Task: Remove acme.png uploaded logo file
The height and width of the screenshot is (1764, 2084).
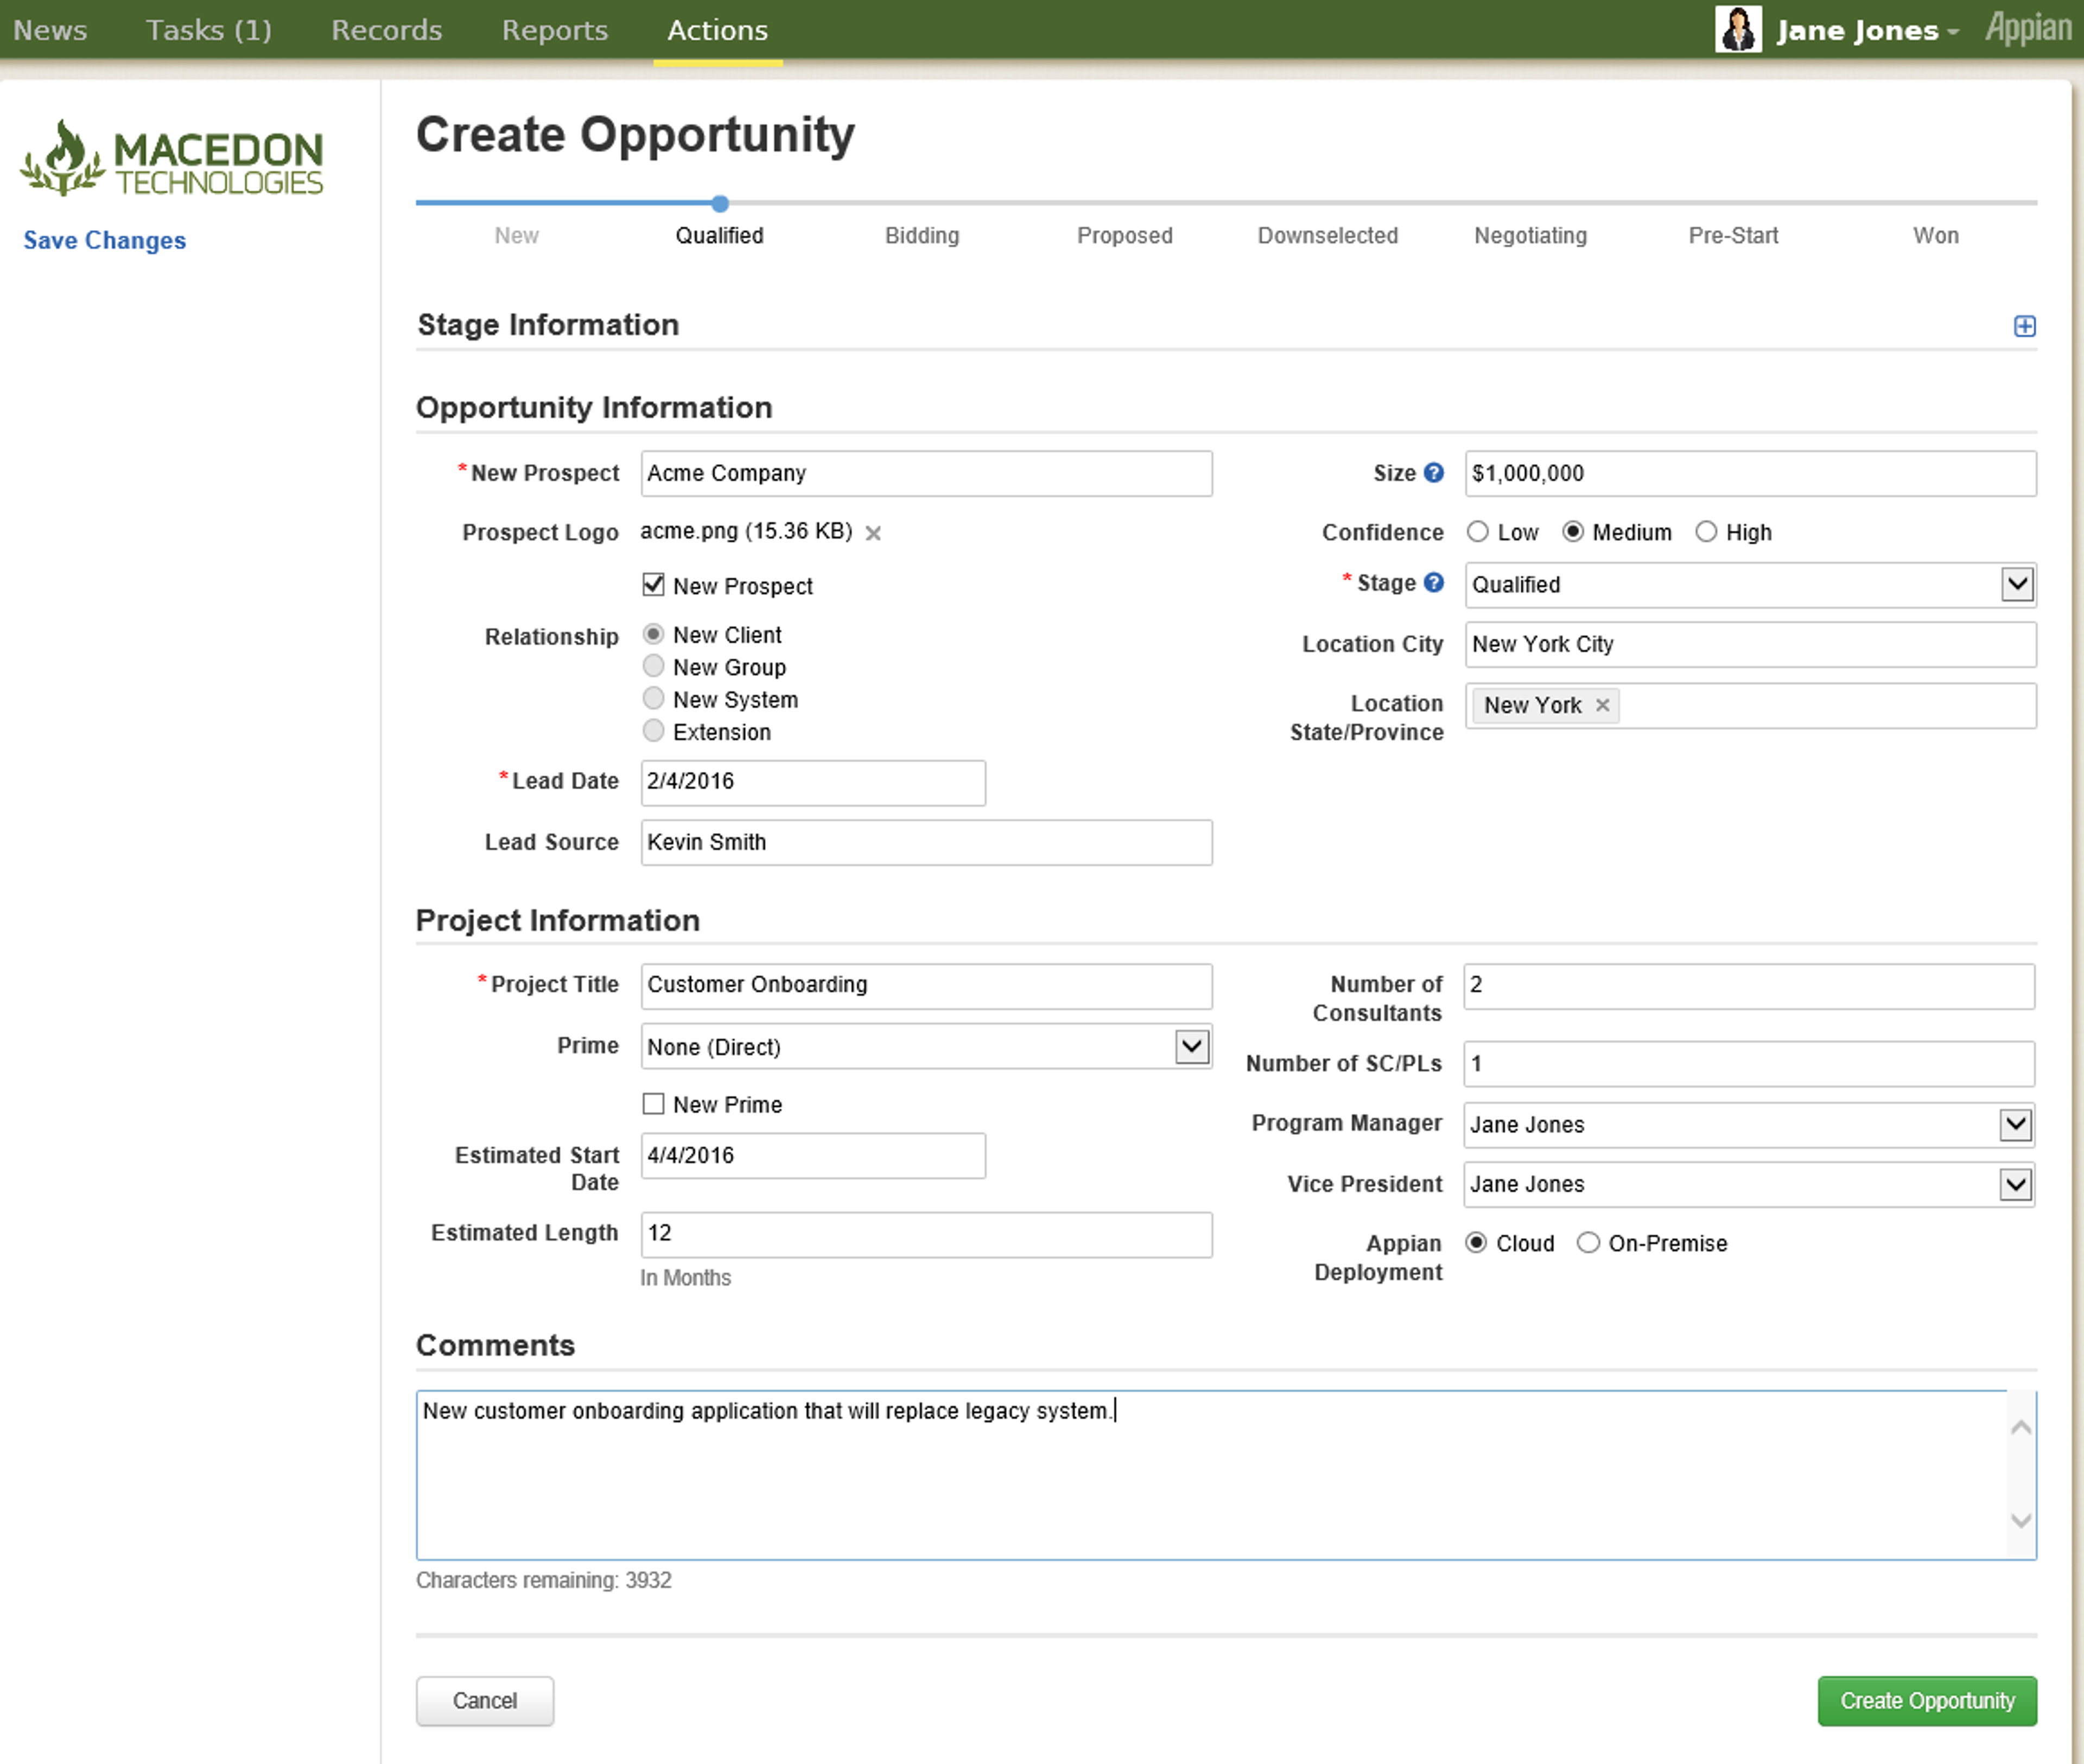Action: click(873, 533)
